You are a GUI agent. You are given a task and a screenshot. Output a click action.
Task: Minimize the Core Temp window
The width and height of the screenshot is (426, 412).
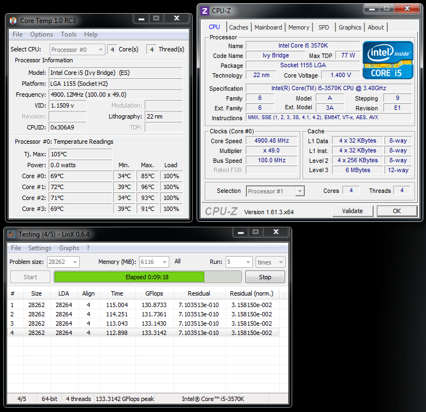141,19
